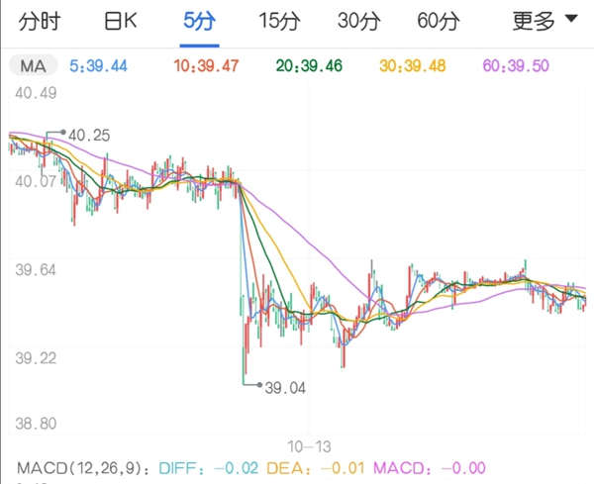Switch to the 15分 interval tab

279,21
